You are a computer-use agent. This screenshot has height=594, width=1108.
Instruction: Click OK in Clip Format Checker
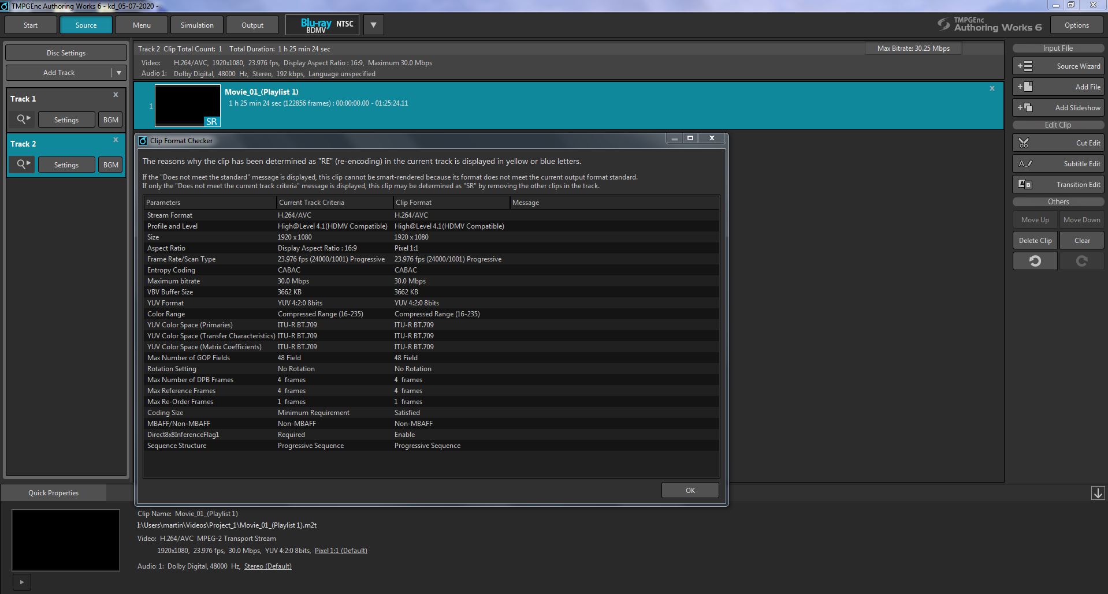point(690,490)
